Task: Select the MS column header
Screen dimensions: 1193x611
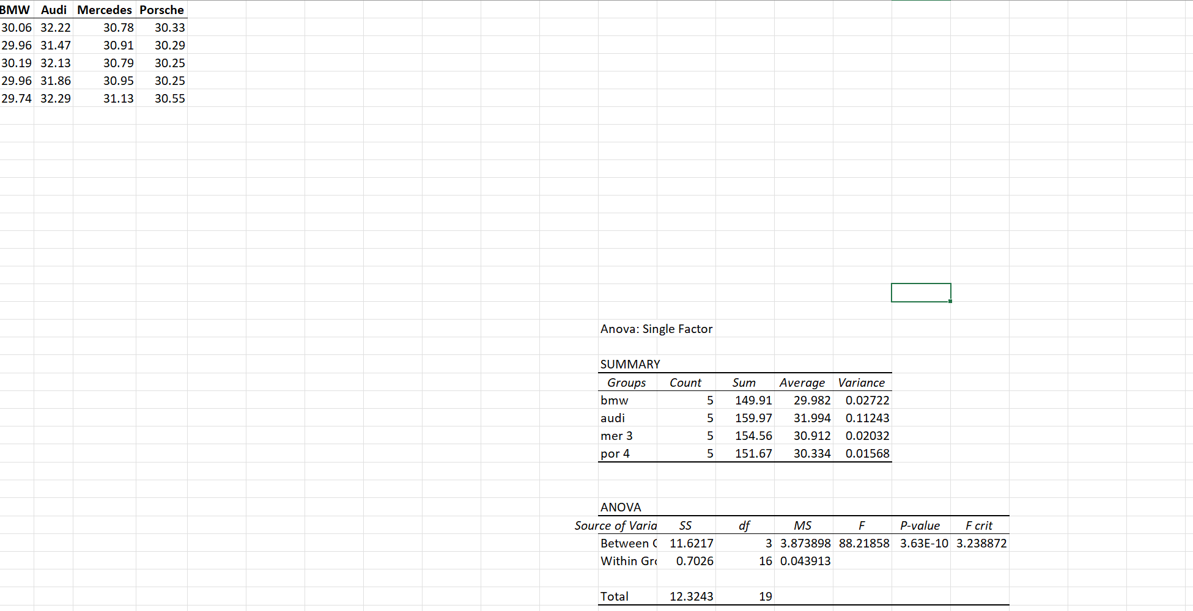Action: click(x=803, y=525)
